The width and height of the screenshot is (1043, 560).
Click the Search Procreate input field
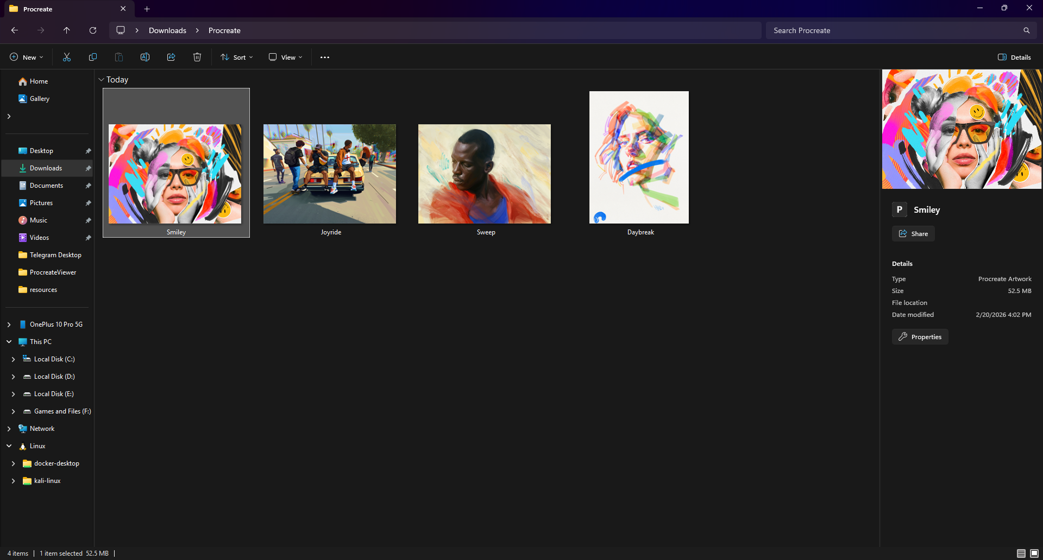point(896,30)
